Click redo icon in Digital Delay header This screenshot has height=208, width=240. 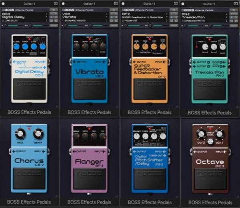(x=56, y=20)
